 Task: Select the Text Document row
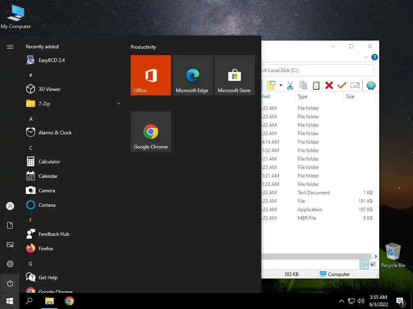point(318,193)
